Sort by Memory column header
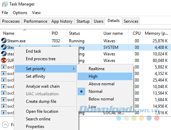The image size is (171, 130). point(156,33)
